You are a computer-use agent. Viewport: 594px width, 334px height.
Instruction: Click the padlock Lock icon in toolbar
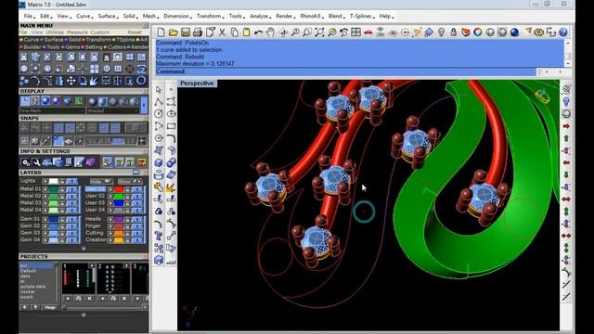coord(454,32)
